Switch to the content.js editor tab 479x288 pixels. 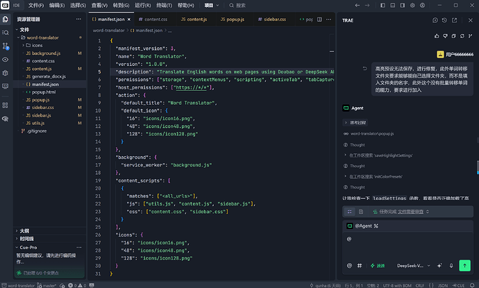(x=194, y=19)
